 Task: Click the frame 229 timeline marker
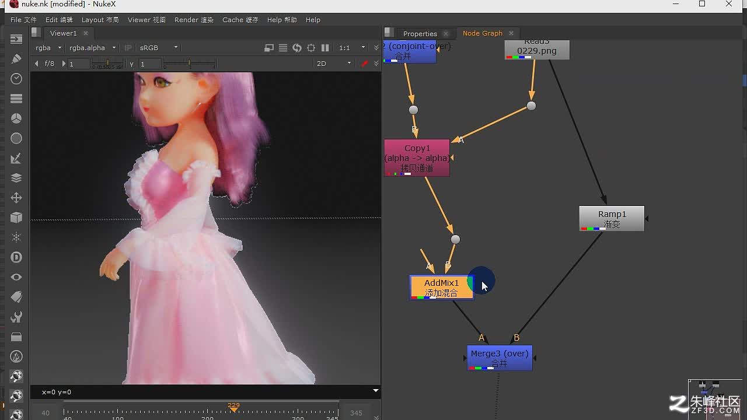(x=233, y=407)
